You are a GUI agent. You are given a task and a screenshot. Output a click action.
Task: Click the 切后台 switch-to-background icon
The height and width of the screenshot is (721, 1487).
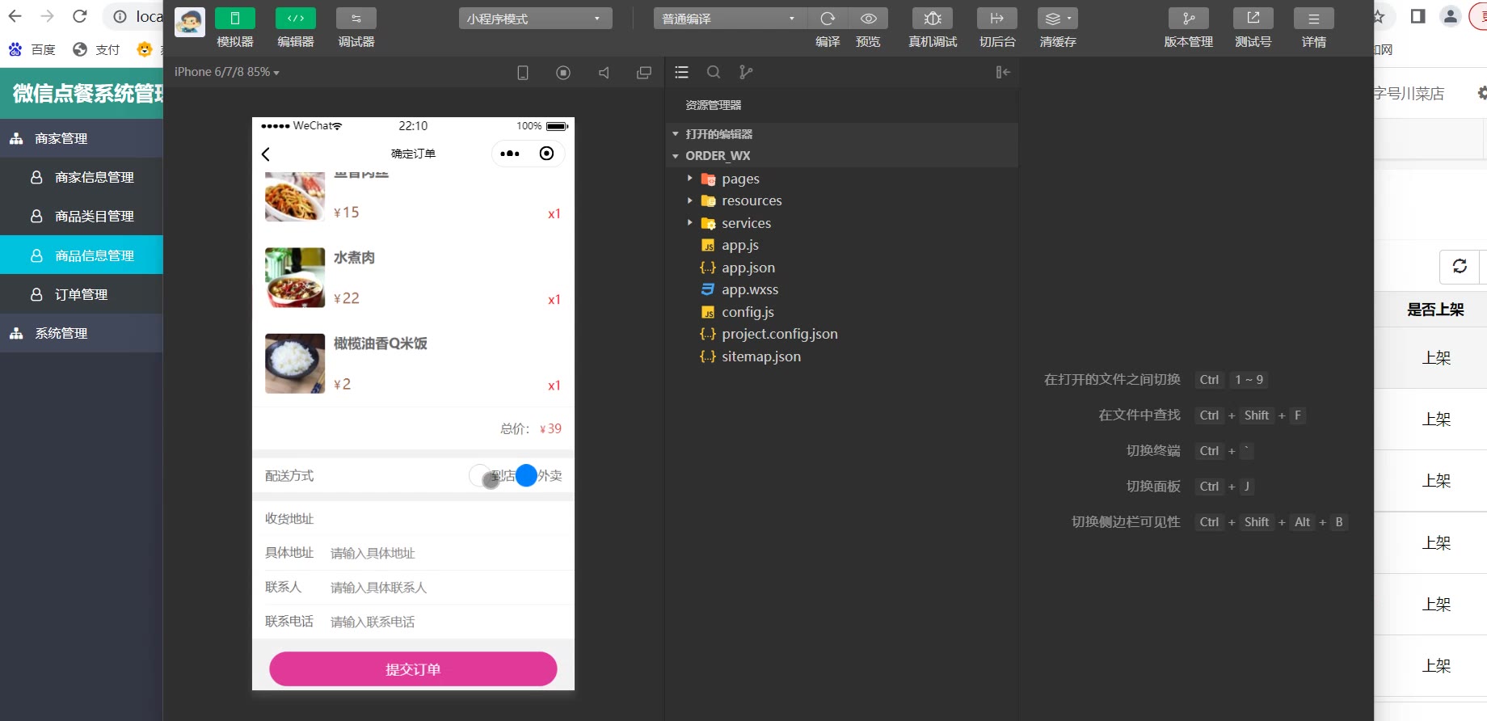coord(996,19)
